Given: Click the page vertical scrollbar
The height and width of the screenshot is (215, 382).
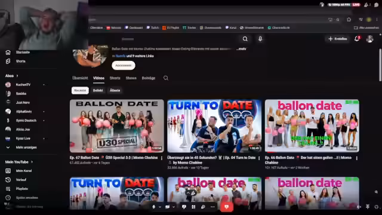Looking at the screenshot, I should (x=380, y=65).
